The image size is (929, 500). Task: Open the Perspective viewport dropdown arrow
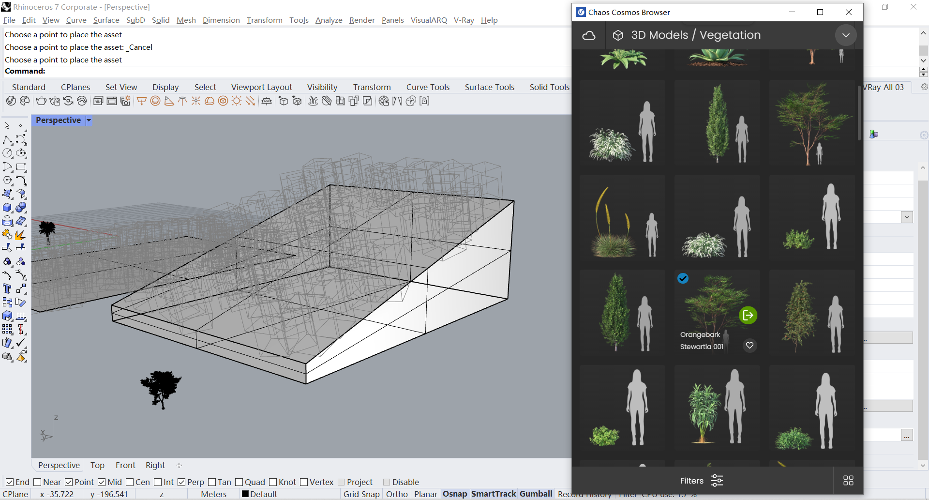tap(89, 121)
